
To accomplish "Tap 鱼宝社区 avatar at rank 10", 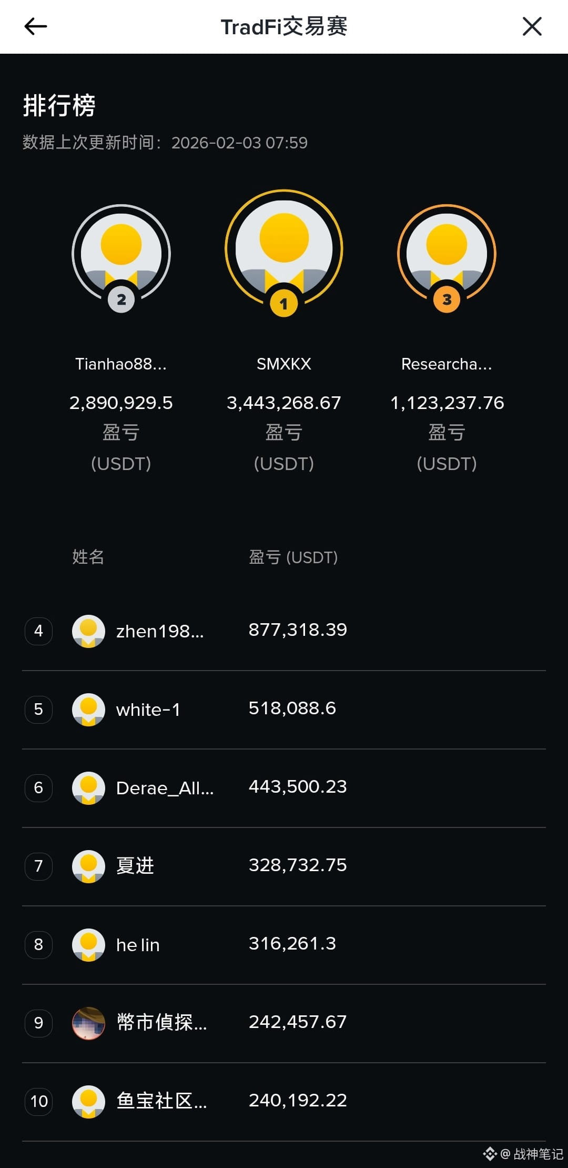I will tap(88, 1101).
